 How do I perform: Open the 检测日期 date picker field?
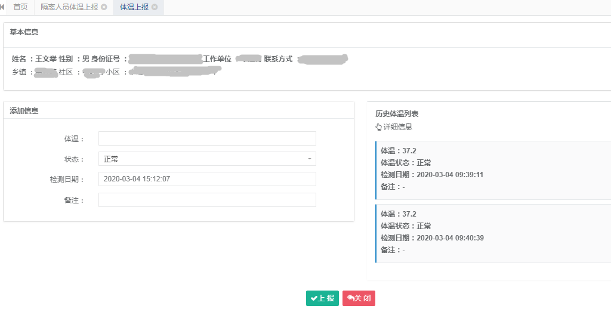click(x=206, y=179)
